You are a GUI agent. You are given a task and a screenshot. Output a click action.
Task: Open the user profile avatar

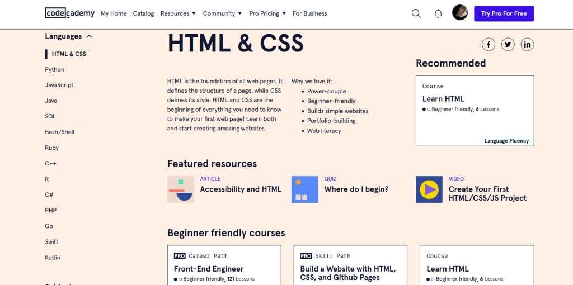[460, 13]
